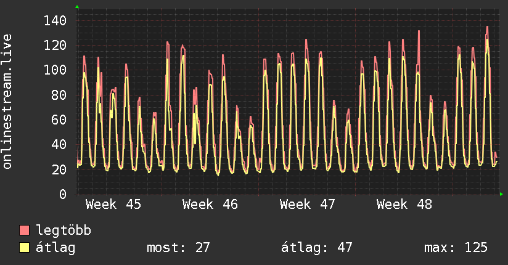Click the Week 48 axis label
The width and height of the screenshot is (508, 265).
pos(404,205)
